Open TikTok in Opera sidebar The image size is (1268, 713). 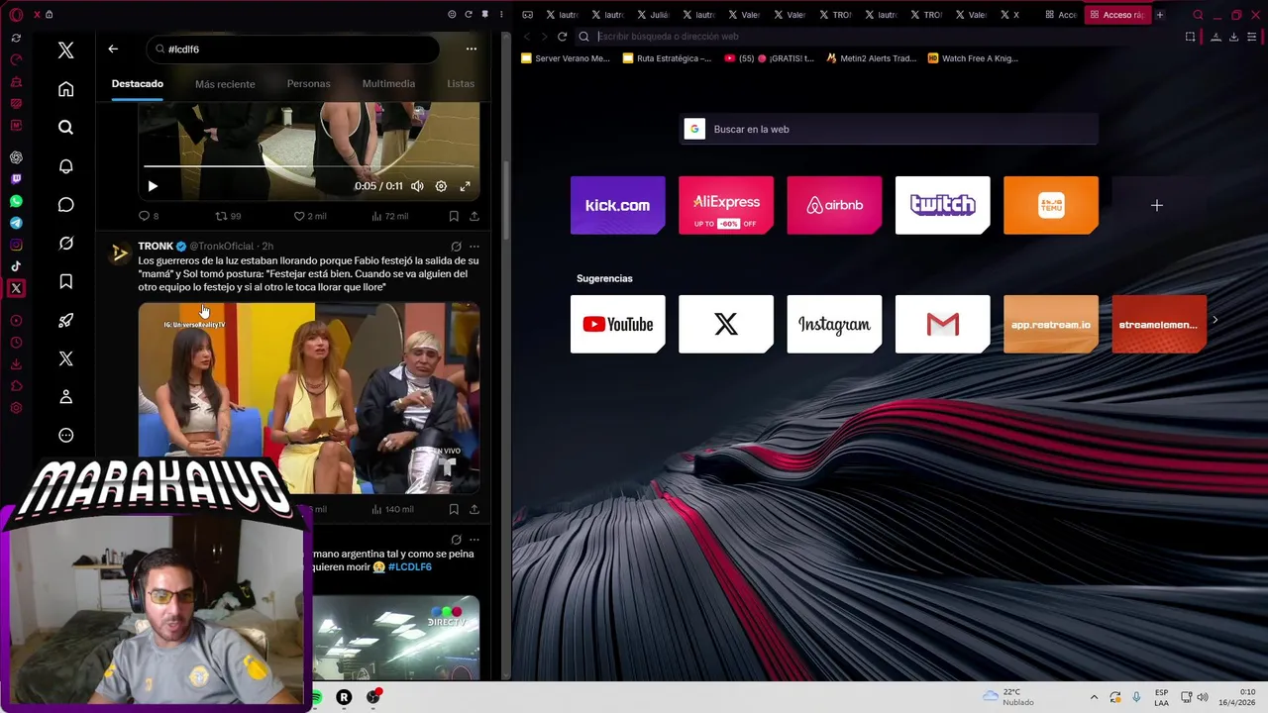16,266
